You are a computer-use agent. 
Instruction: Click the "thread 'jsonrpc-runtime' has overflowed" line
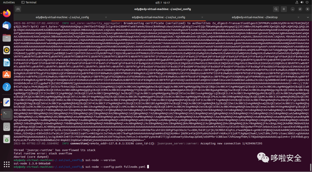55,150
